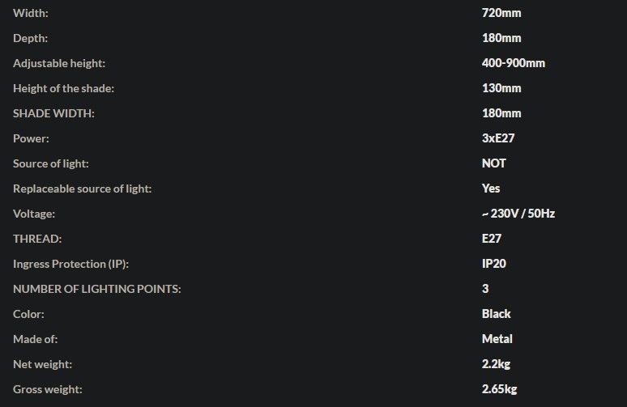627x407 pixels.
Task: Select the 3xE27 power value
Action: (x=498, y=138)
